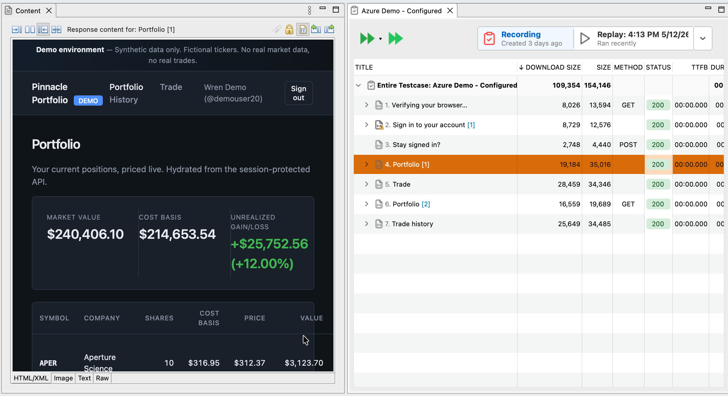Click the Replay play triangle icon
This screenshot has width=728, height=396.
[x=585, y=38]
